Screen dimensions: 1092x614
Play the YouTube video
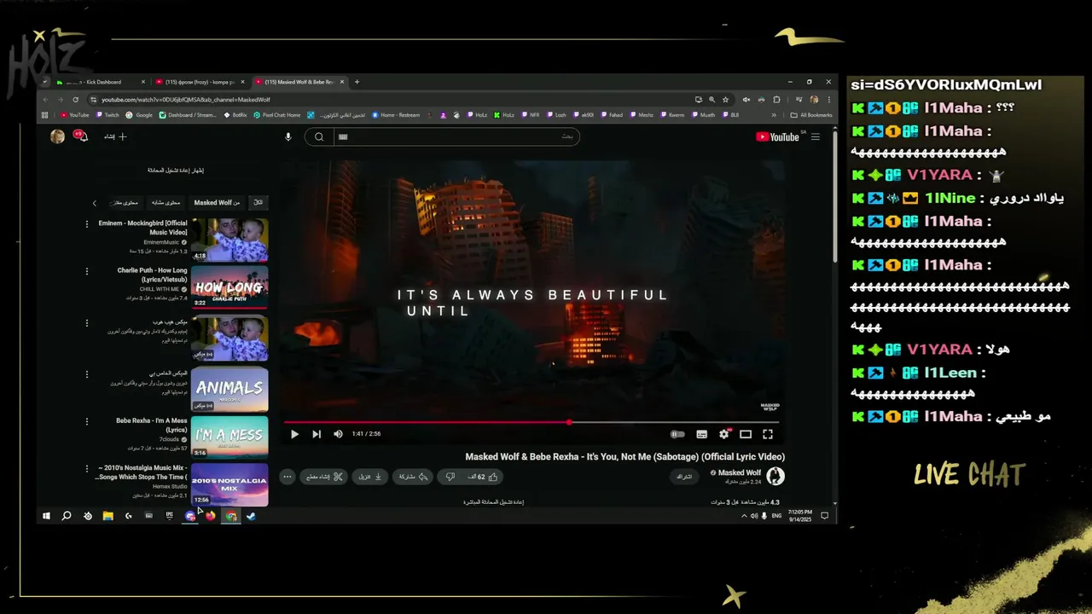pyautogui.click(x=294, y=434)
